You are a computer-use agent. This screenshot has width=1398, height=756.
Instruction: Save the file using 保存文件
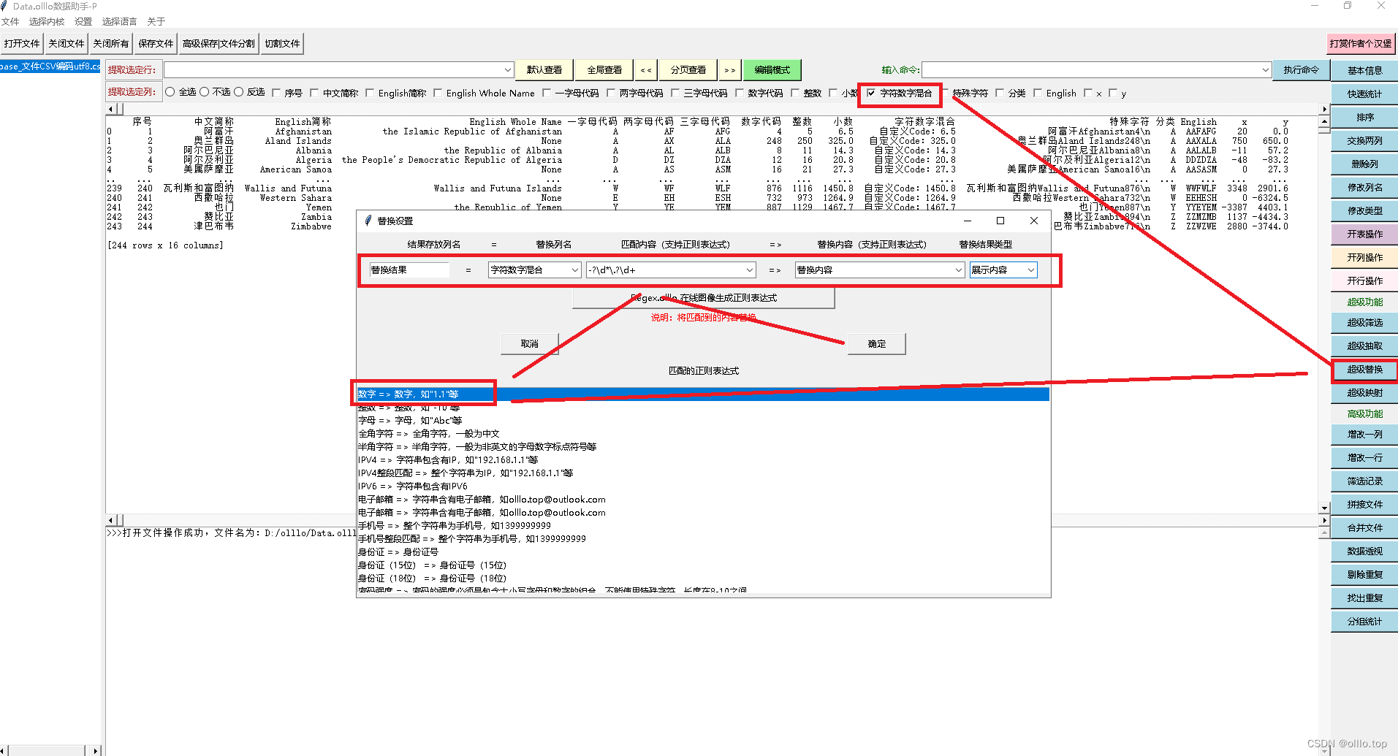155,43
